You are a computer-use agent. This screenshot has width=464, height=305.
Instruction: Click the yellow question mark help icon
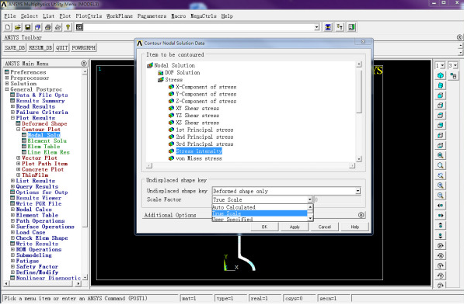click(68, 27)
